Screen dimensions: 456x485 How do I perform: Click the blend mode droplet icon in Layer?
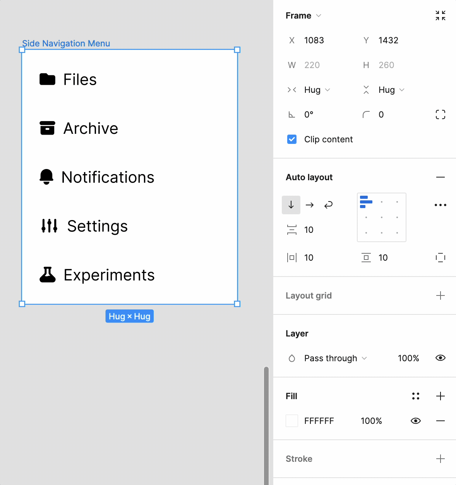(292, 358)
